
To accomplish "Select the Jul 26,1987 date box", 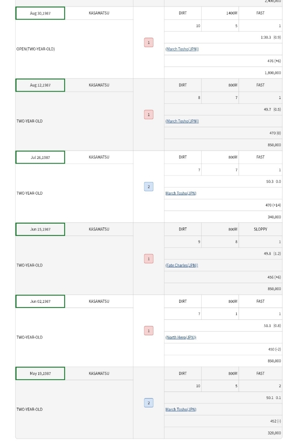I will 40,157.
